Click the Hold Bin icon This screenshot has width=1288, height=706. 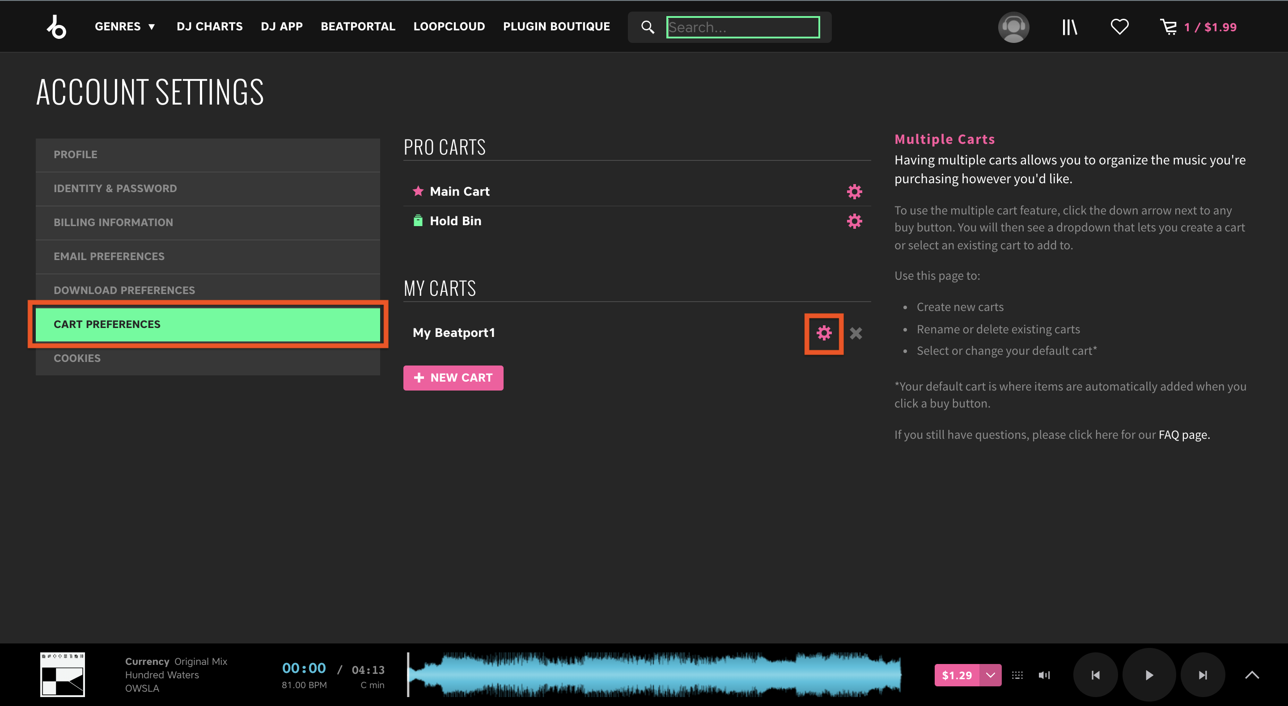[x=418, y=220]
